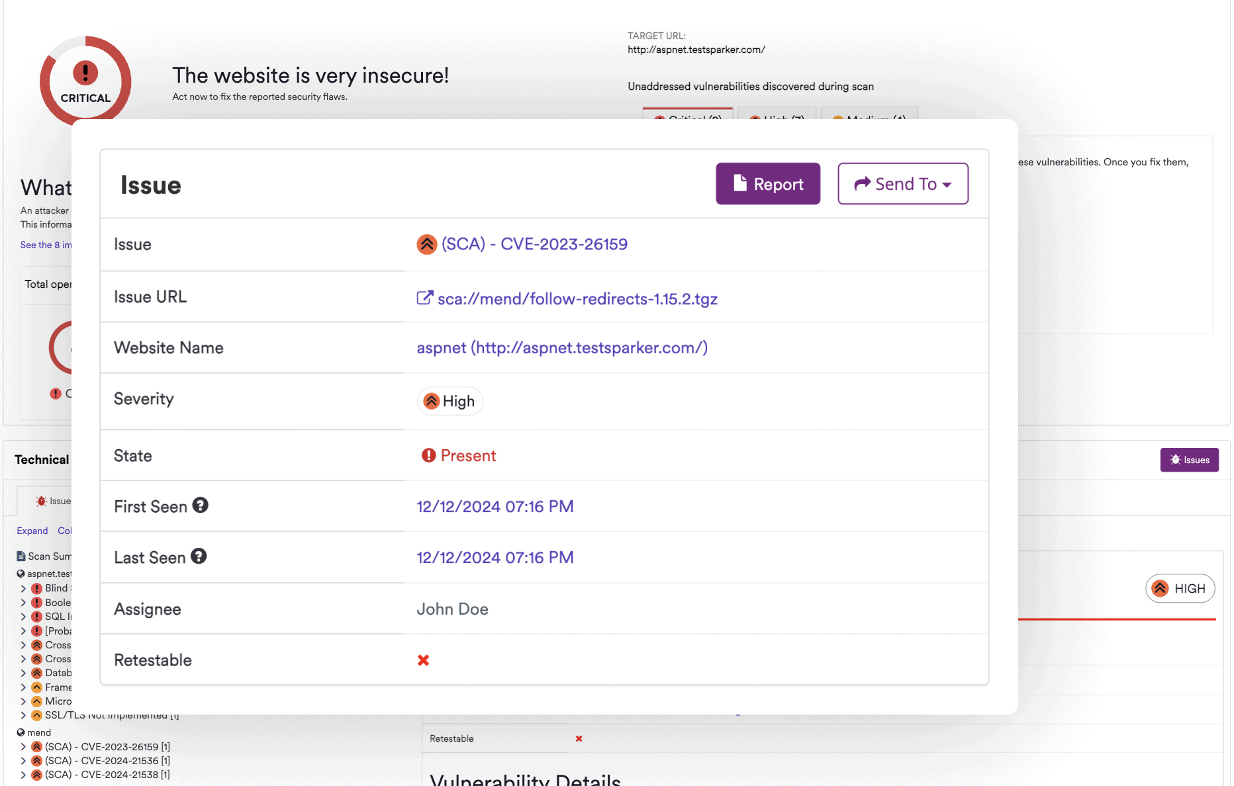Viewport: 1234px width, 786px height.
Task: Click the external link icon beside Issue URL
Action: 424,298
